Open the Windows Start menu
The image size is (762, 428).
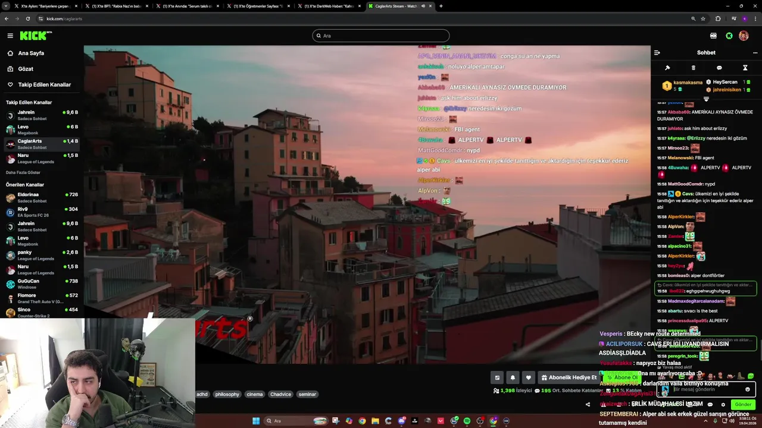point(256,421)
